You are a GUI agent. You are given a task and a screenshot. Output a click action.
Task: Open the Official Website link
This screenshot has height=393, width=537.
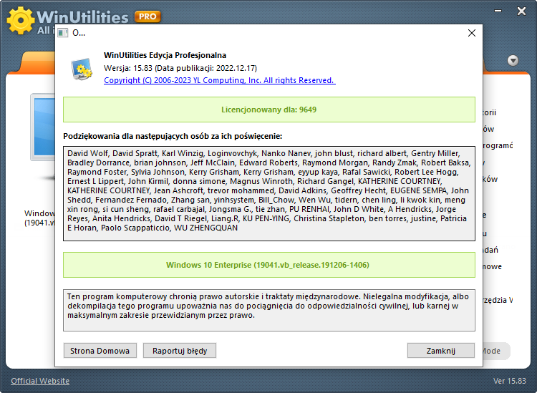pos(40,381)
